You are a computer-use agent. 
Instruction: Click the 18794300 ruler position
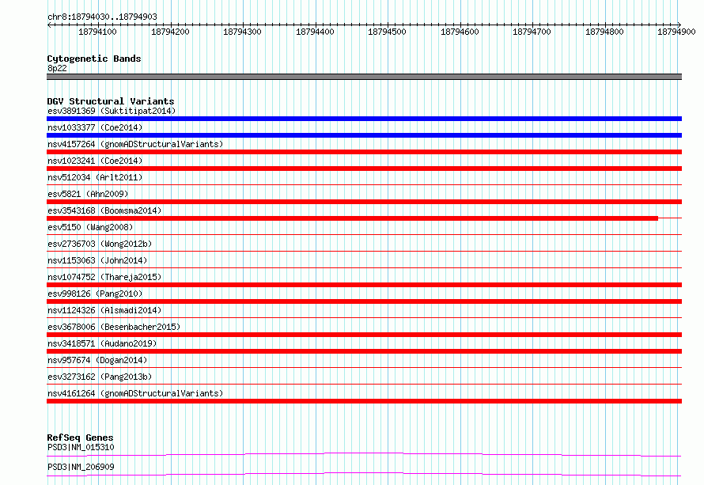[242, 32]
